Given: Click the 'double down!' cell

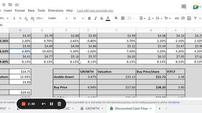Looking at the screenshot, I should pos(66,77).
